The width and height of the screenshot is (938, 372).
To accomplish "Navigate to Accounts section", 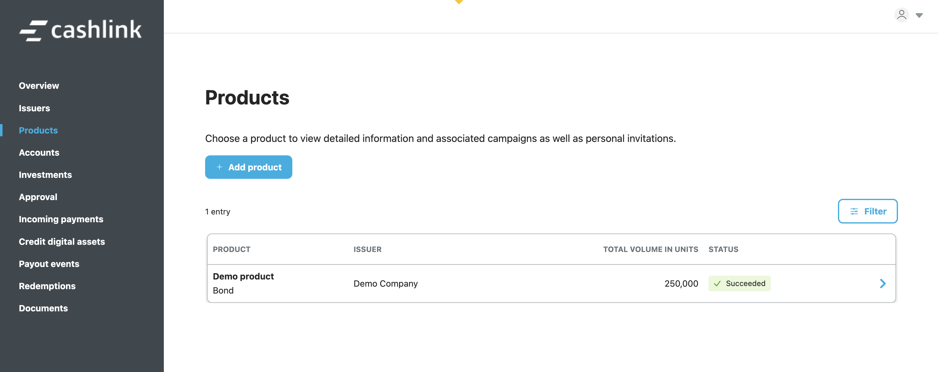I will [39, 153].
